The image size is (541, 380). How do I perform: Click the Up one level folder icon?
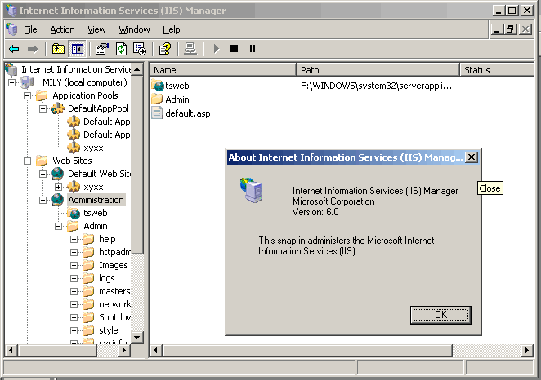(x=58, y=49)
